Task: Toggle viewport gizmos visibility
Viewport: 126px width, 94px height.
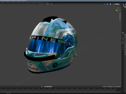Action: click(107, 4)
